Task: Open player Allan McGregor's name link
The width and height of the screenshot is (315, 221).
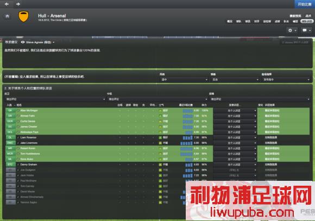Action: coord(29,111)
